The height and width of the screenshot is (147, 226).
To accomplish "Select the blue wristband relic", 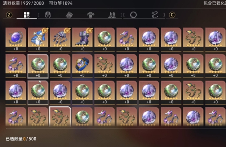I will click(82, 66).
